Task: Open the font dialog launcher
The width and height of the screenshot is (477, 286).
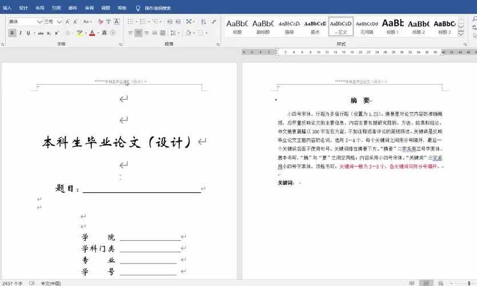Action: click(x=121, y=45)
